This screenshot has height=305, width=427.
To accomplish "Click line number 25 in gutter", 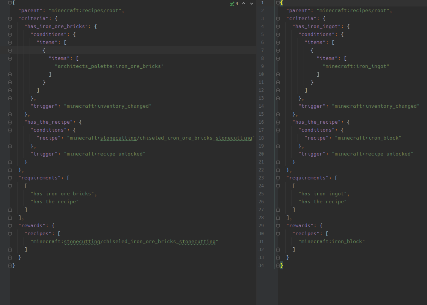I will [261, 194].
